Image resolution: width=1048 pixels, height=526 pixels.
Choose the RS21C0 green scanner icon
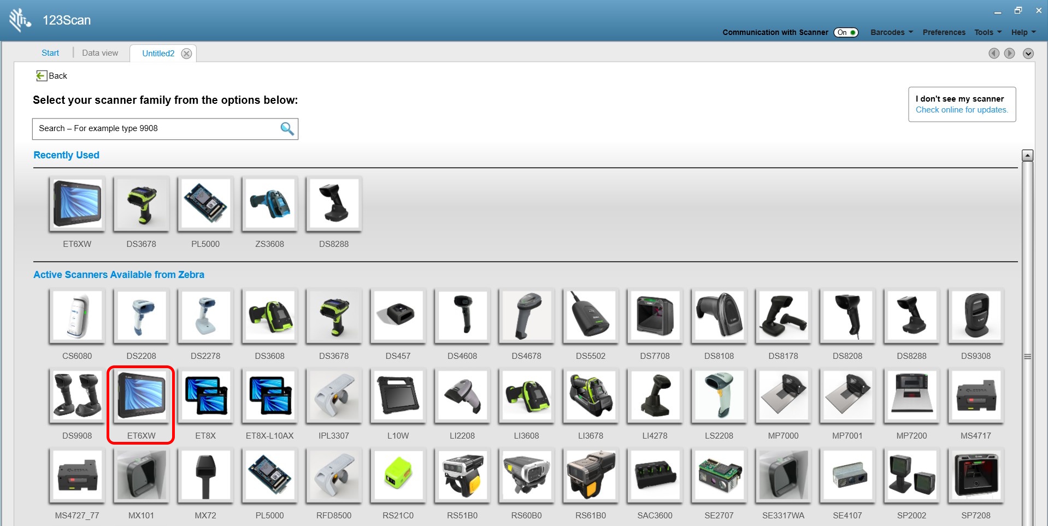click(x=398, y=475)
